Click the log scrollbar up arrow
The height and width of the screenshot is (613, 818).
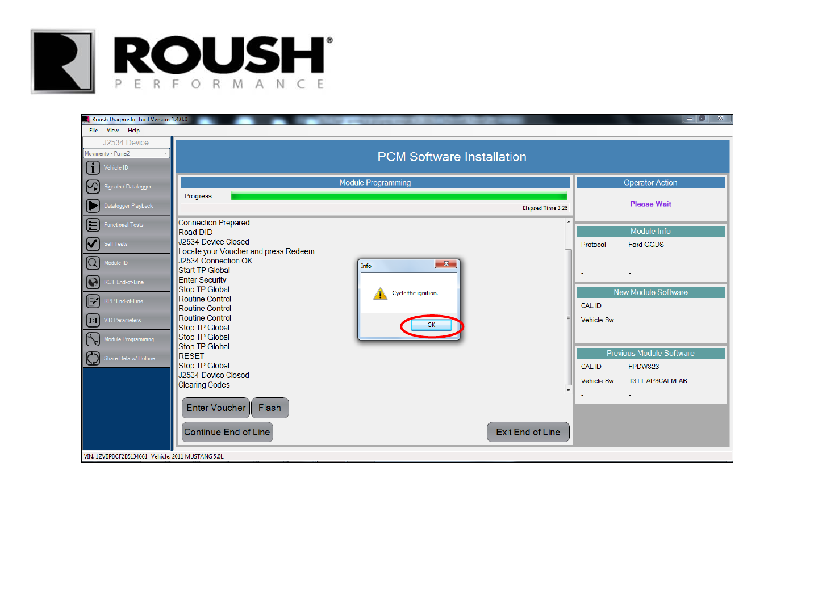click(x=568, y=222)
